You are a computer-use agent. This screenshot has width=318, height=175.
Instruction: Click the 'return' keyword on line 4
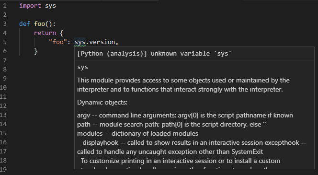point(45,33)
